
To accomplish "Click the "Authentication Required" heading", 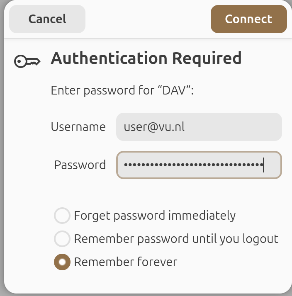I will click(146, 58).
